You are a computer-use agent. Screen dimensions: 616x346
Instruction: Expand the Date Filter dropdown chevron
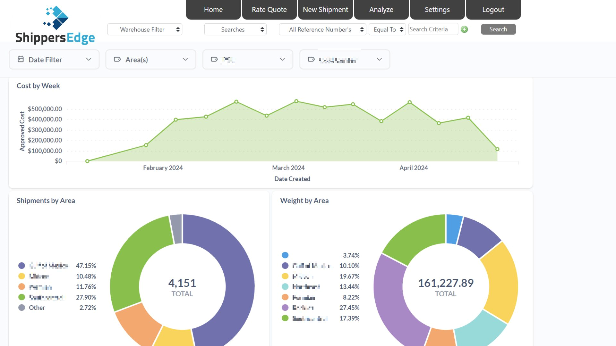tap(89, 59)
